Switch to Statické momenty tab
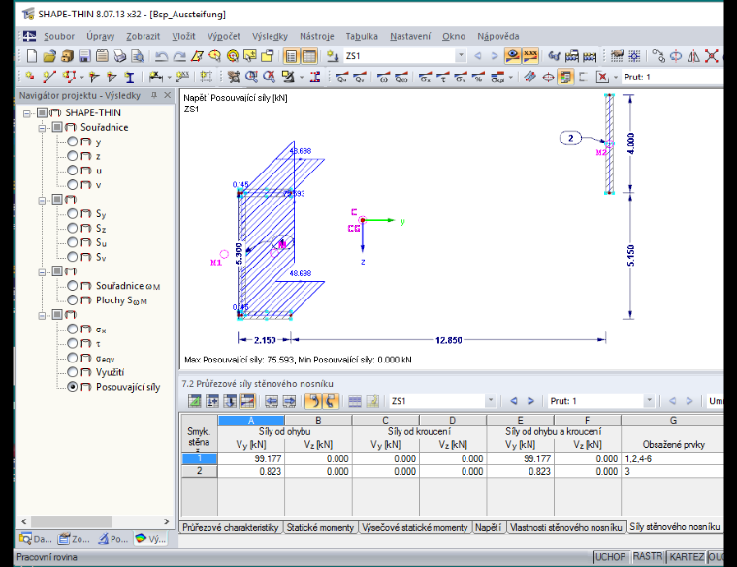The width and height of the screenshot is (737, 567). tap(320, 527)
